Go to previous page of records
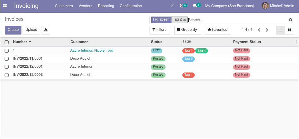This screenshot has width=299, height=139. (x=259, y=30)
